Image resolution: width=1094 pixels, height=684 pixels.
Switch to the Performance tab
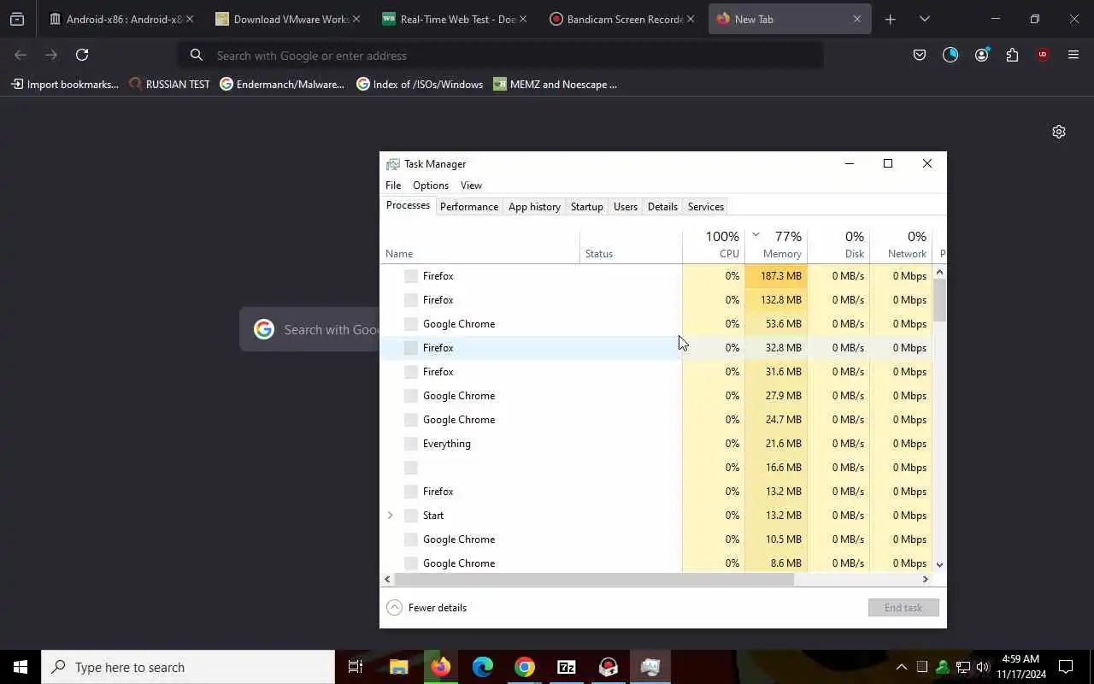click(469, 207)
